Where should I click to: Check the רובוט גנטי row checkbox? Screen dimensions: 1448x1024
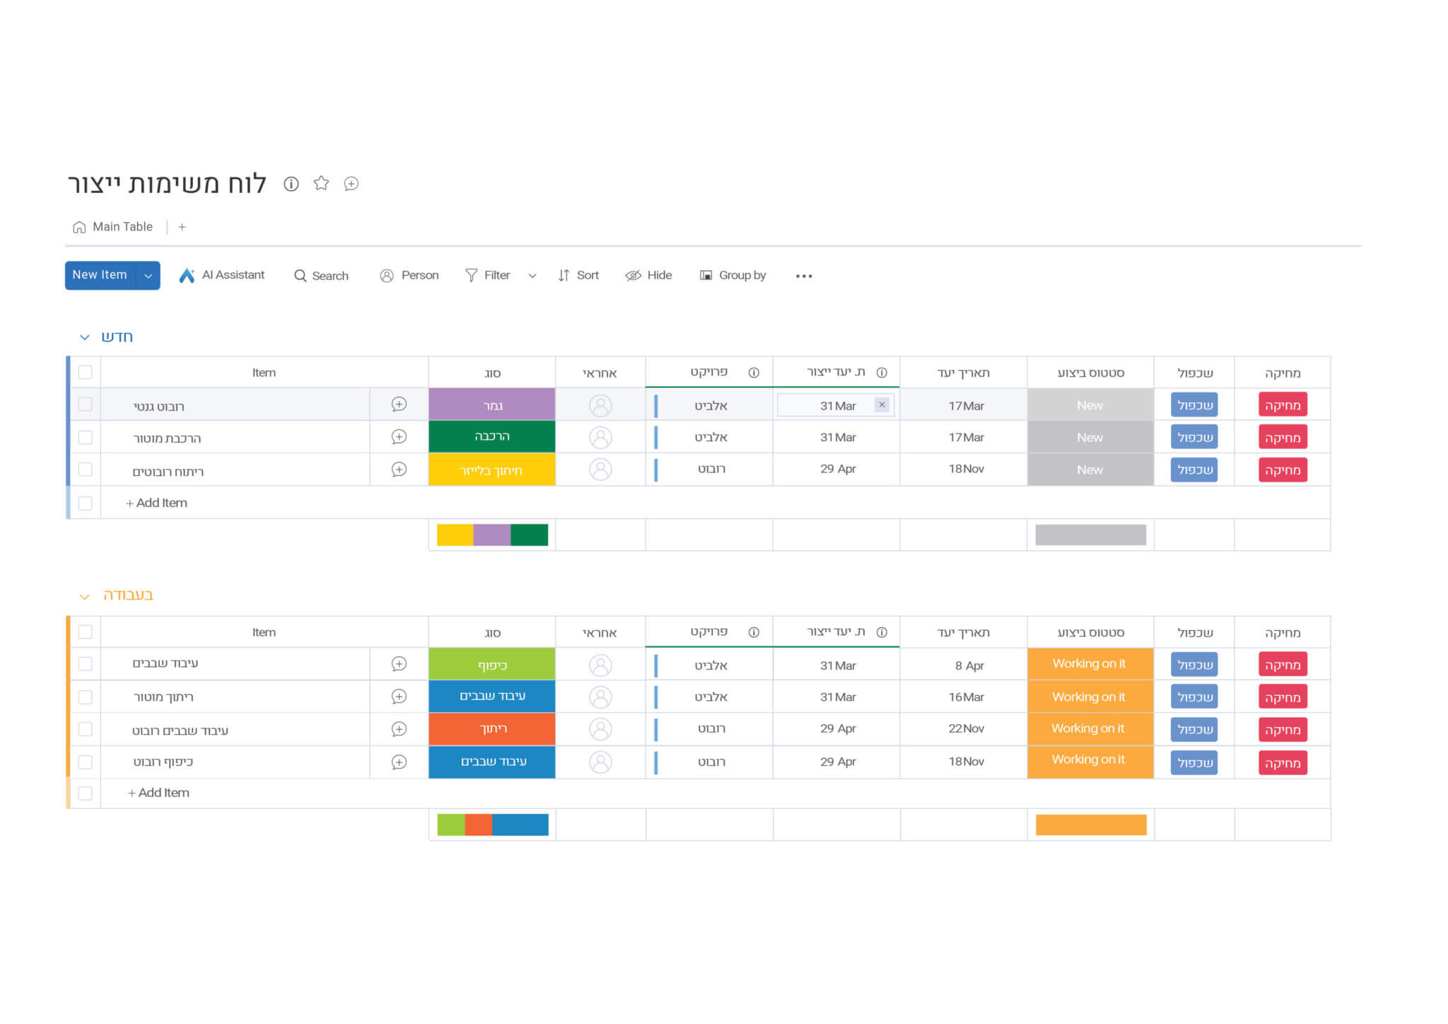86,405
